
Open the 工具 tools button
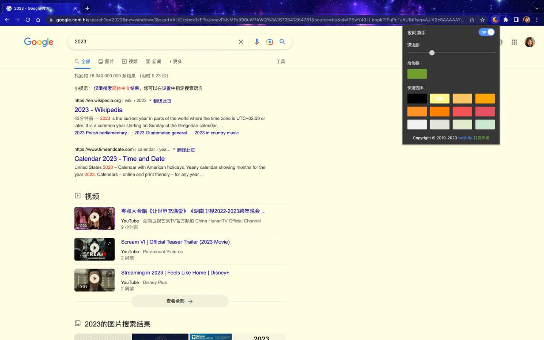point(280,62)
